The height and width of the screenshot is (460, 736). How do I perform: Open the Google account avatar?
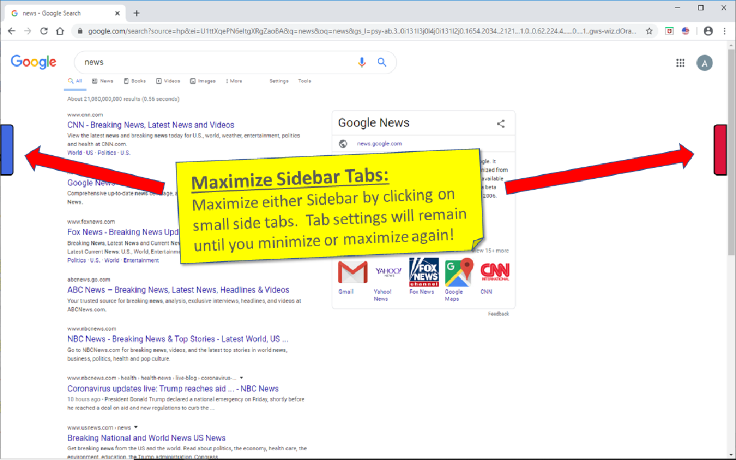[x=704, y=63]
